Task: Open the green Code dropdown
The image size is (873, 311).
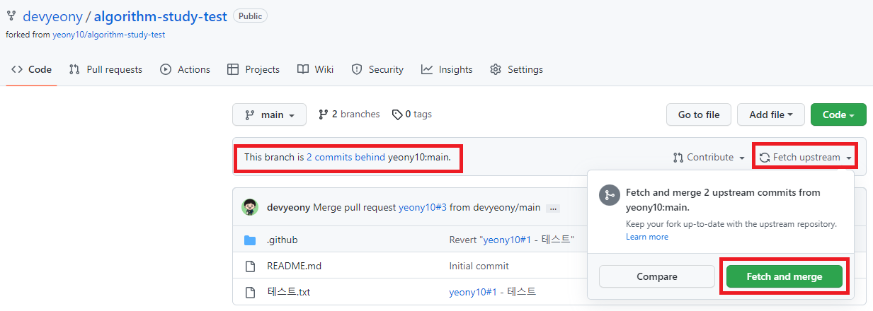Action: click(838, 115)
